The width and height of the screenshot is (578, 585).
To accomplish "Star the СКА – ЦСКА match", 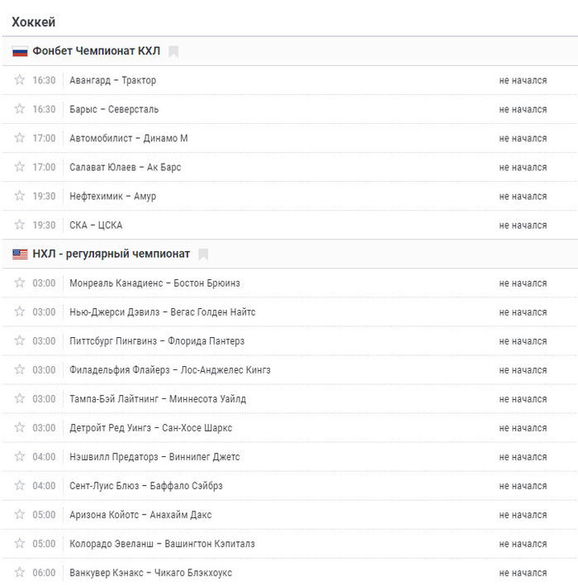I will 19,225.
